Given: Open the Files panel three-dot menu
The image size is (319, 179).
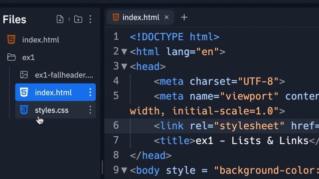Looking at the screenshot, I should coord(90,19).
